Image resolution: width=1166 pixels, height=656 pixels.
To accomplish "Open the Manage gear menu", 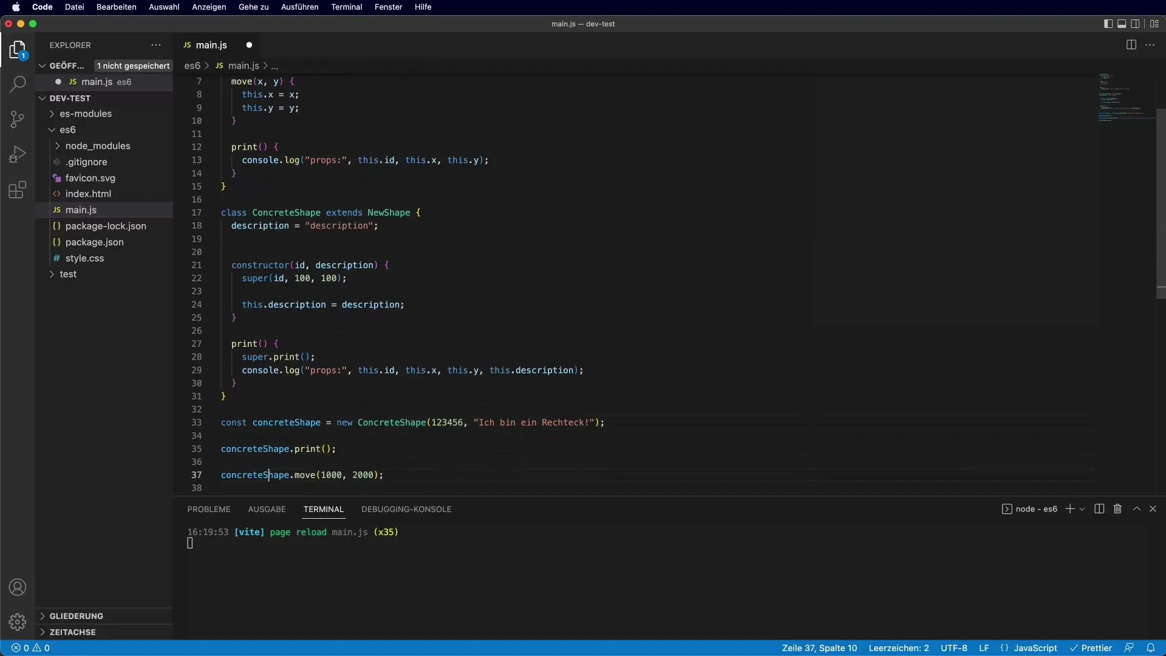I will (18, 622).
